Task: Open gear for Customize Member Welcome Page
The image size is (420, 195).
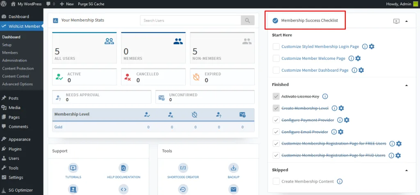Action: 358,58
